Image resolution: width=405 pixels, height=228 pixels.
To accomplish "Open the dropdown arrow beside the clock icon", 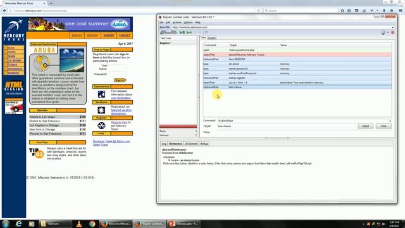I will tap(388, 32).
